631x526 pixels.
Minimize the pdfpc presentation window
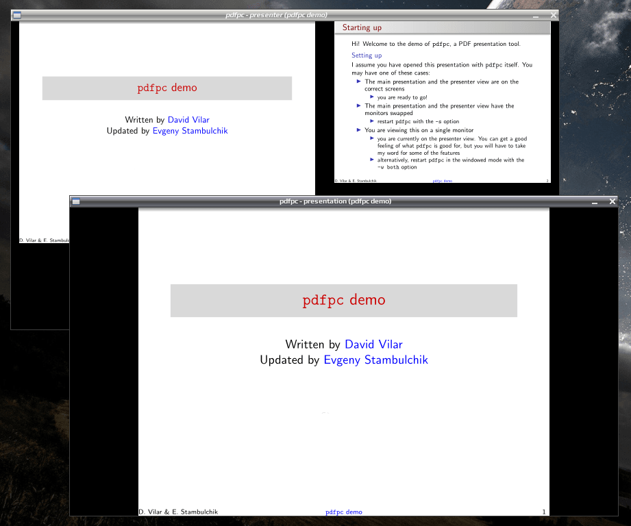coord(595,202)
